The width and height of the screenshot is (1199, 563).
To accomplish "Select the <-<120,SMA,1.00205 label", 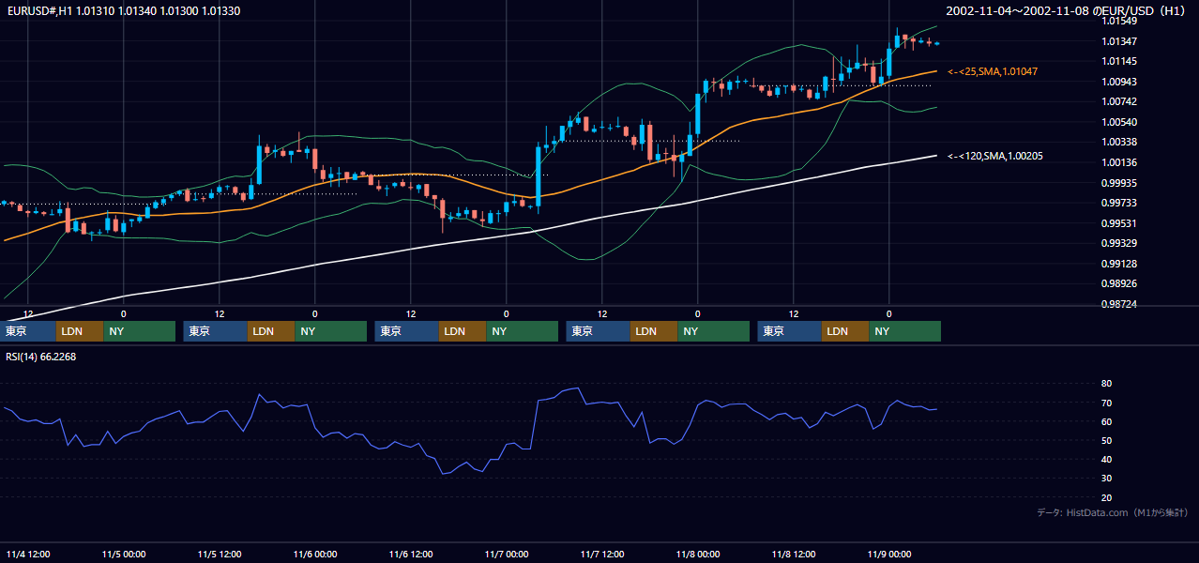I will click(x=994, y=156).
